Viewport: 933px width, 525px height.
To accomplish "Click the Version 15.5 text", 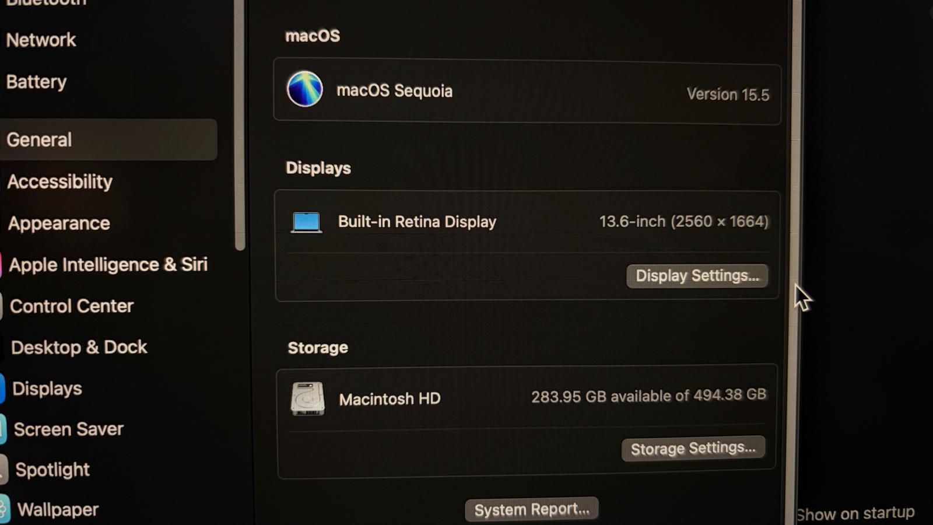I will tap(728, 94).
